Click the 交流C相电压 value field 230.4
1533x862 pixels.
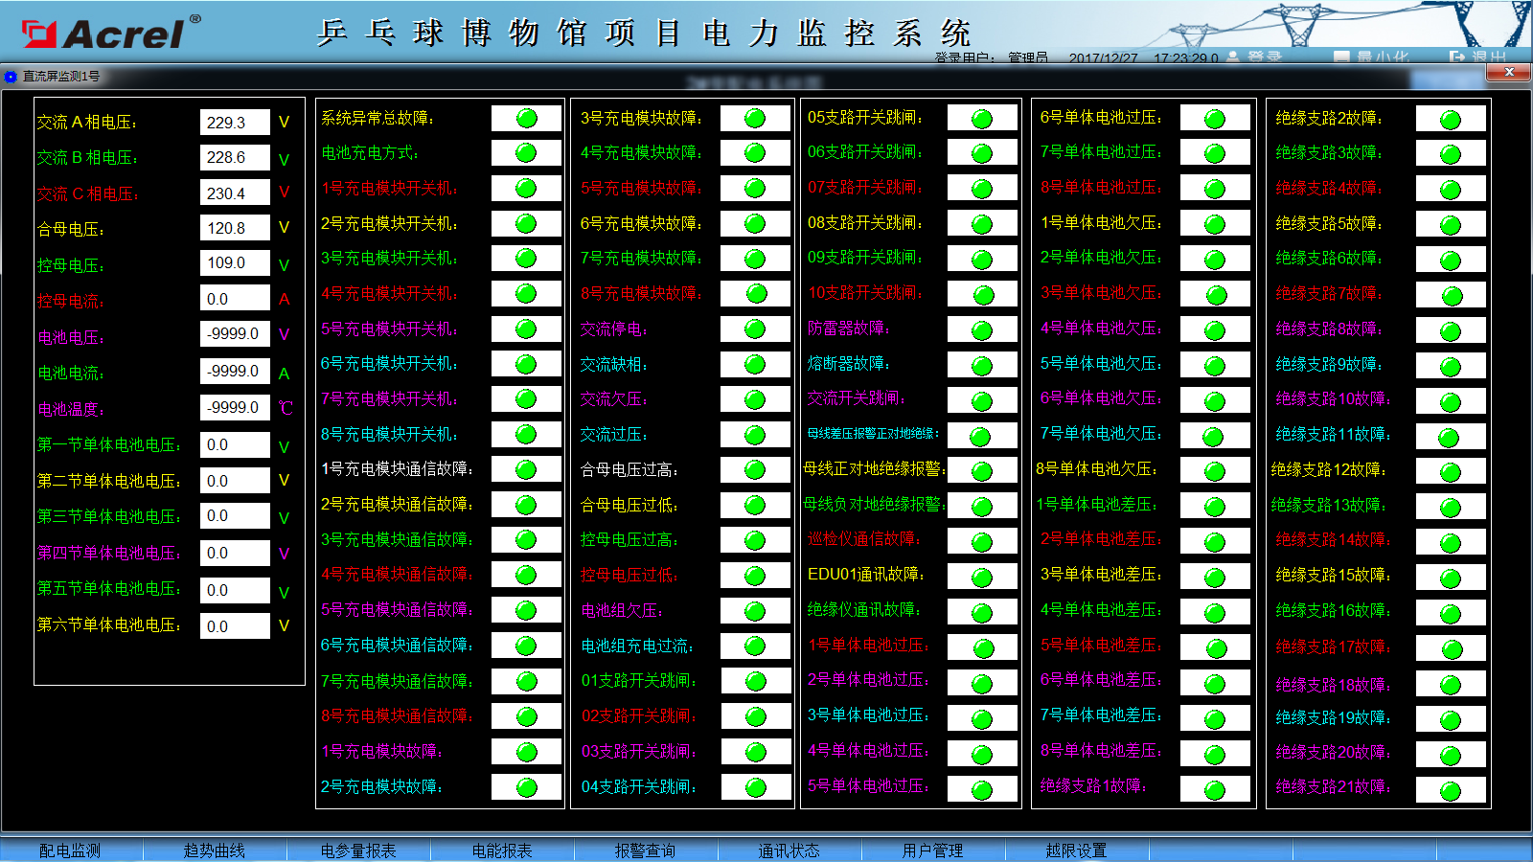[235, 193]
